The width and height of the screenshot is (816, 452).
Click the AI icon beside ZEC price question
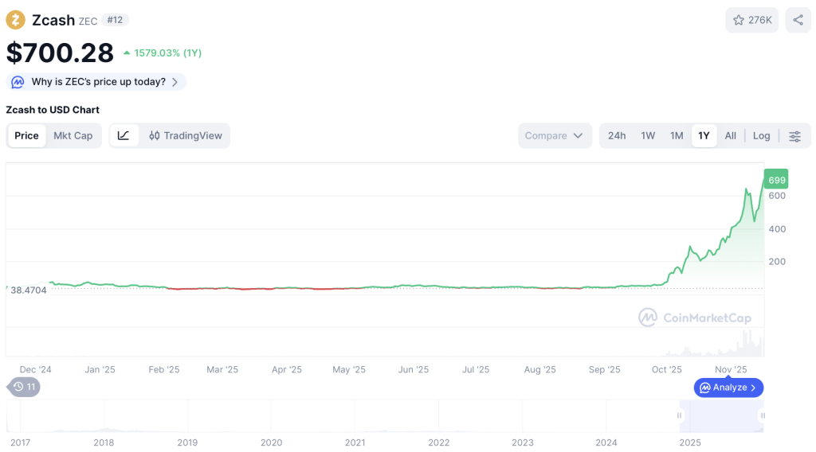18,82
